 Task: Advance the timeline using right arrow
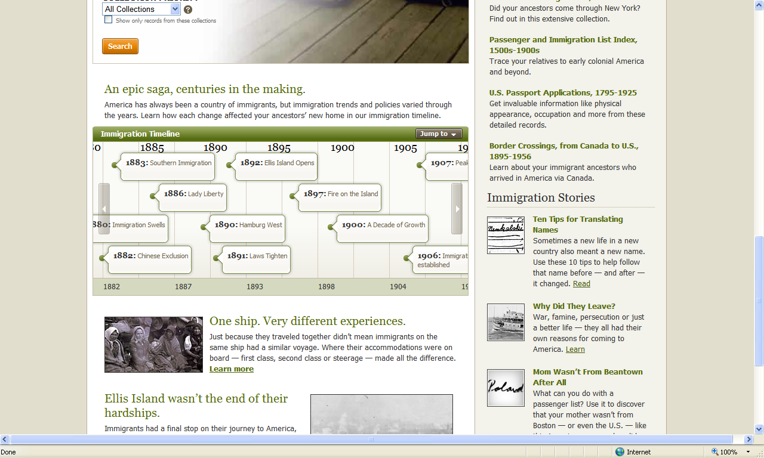tap(457, 209)
